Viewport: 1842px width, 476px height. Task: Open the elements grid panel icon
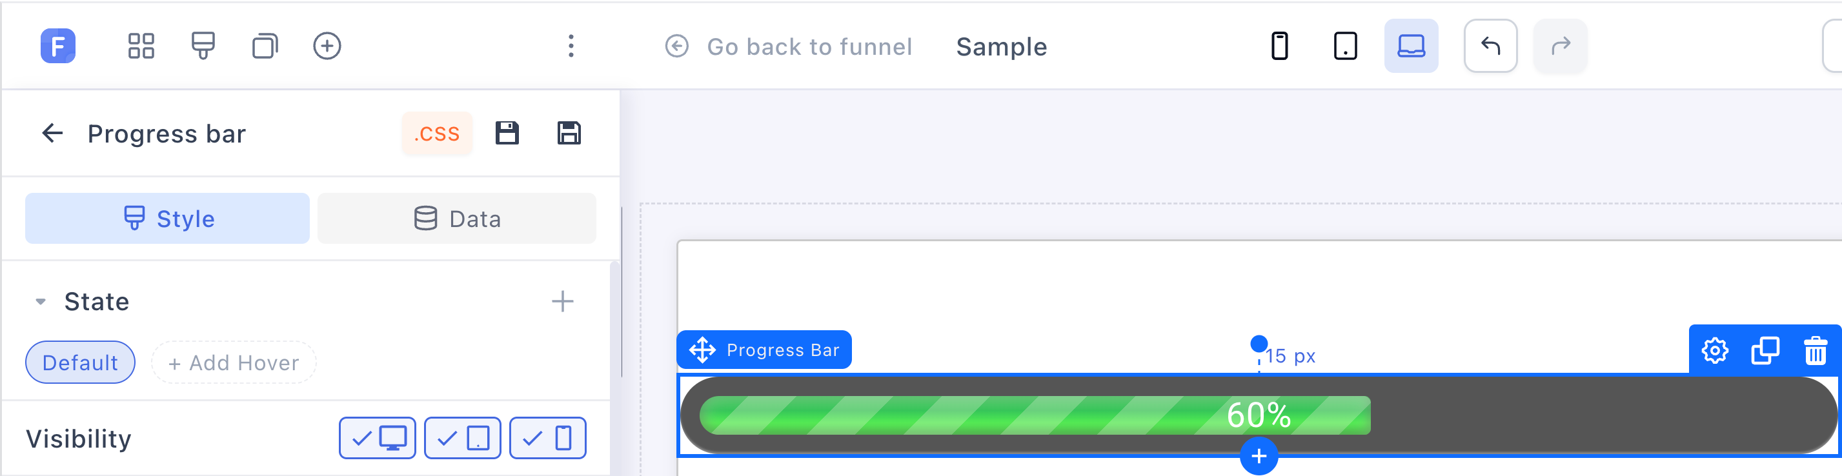[x=141, y=46]
